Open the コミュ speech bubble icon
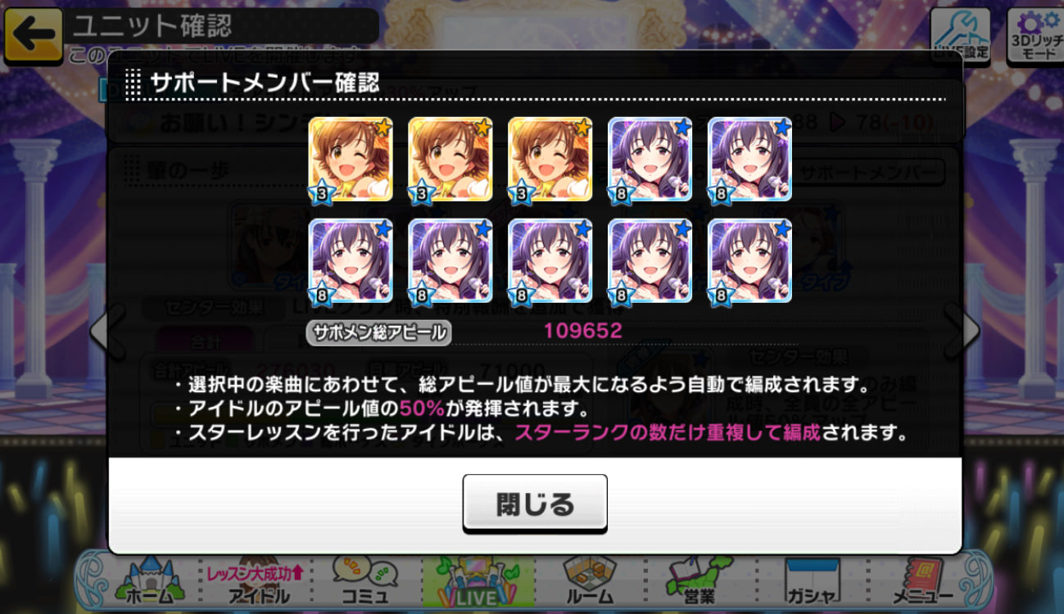1064x614 pixels. [x=366, y=582]
